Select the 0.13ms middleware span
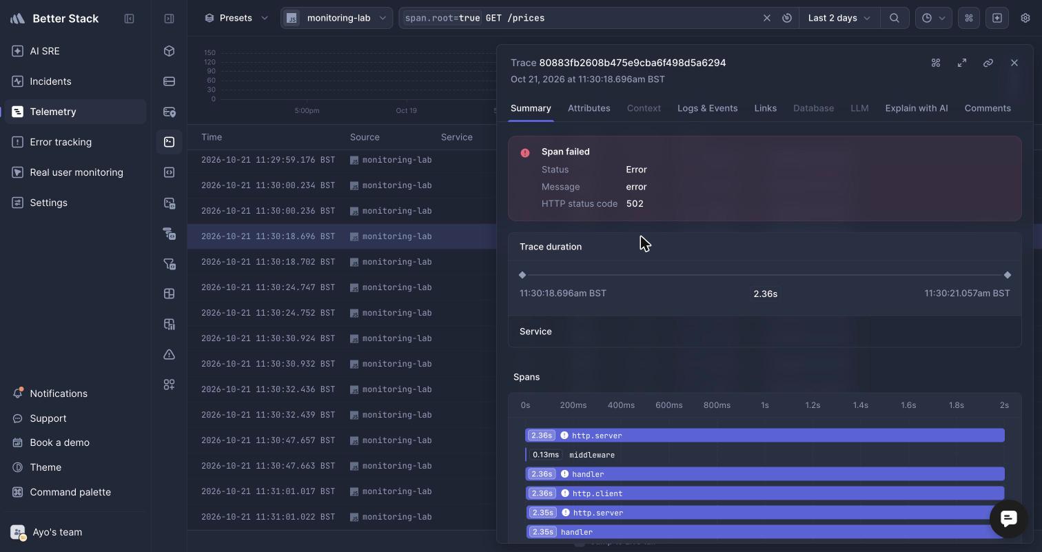This screenshot has width=1042, height=552. 570,455
